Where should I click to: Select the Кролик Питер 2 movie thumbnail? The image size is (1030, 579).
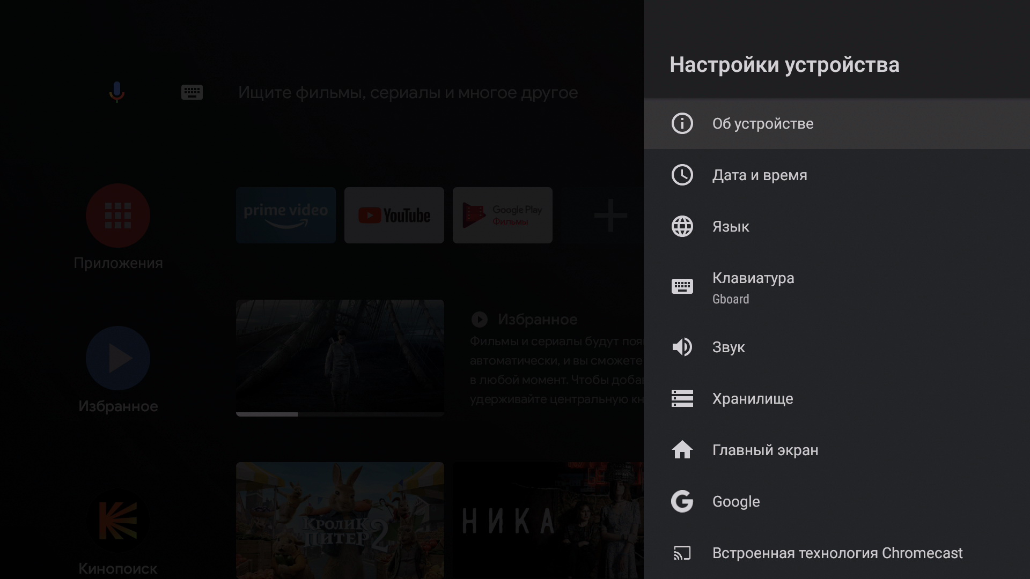point(340,520)
